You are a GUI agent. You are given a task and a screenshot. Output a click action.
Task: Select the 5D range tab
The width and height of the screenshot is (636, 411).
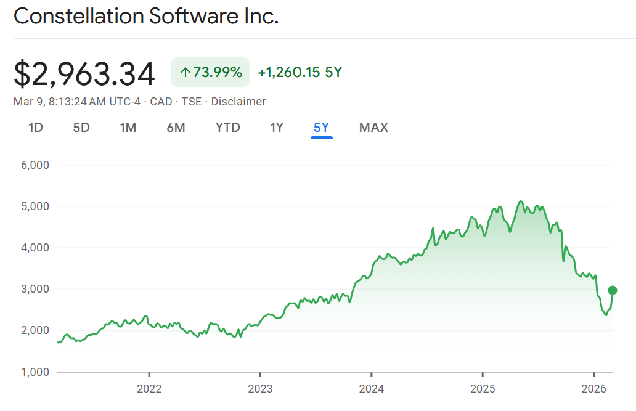(81, 128)
